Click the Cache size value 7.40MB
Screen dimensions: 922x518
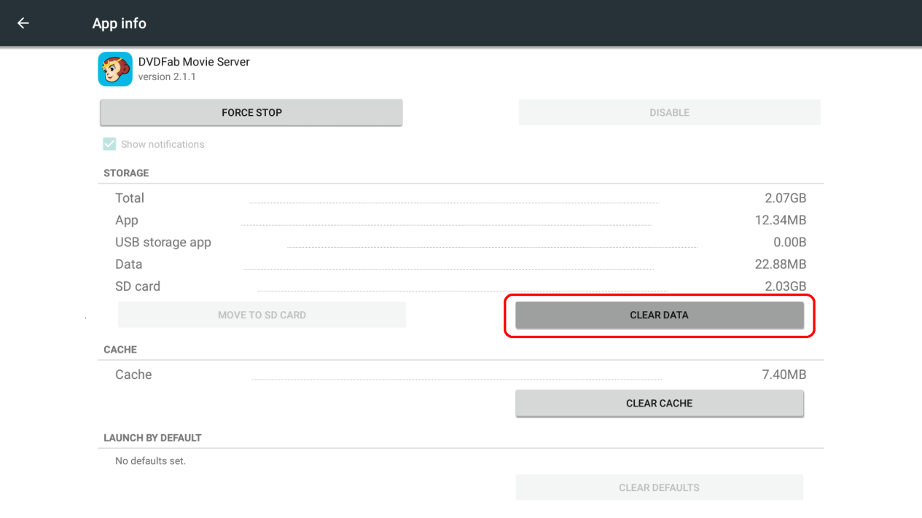click(784, 374)
